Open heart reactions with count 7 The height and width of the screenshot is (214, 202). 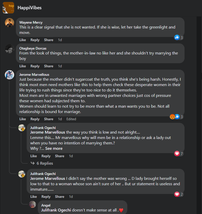tap(179, 154)
